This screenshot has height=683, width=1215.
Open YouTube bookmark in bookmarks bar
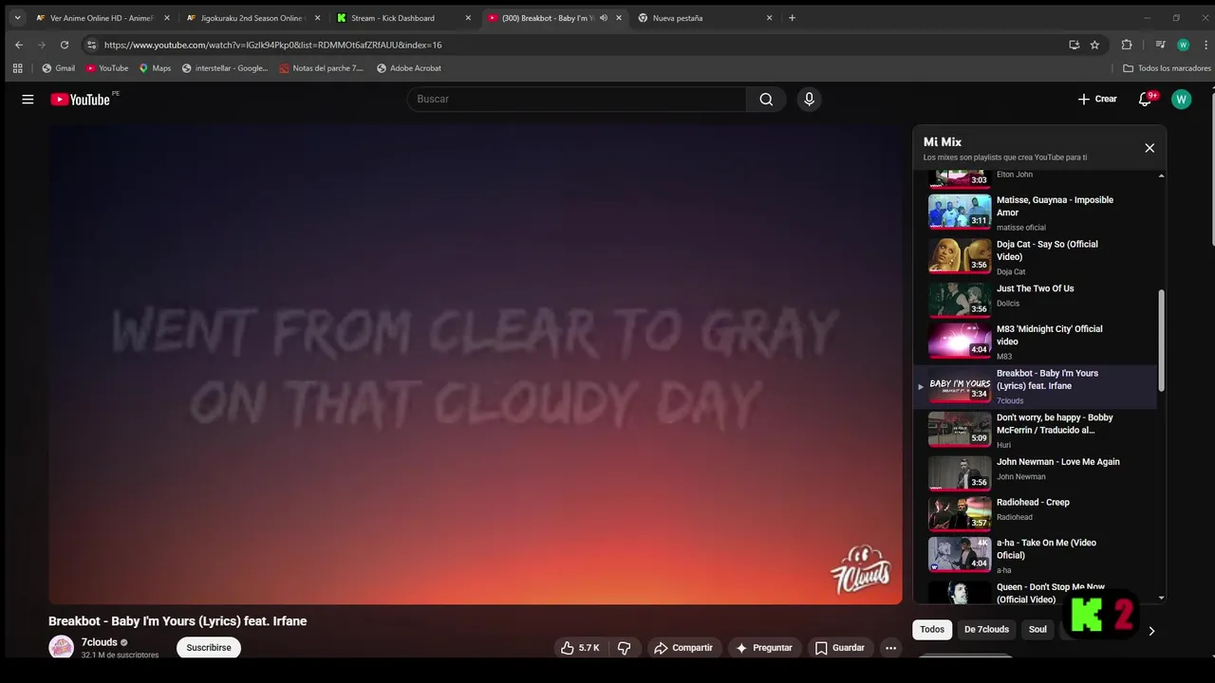(x=107, y=68)
